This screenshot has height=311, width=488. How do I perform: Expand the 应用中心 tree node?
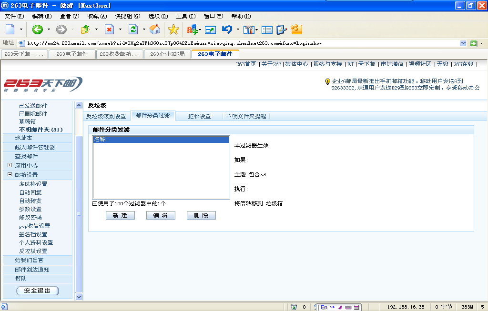(x=10, y=165)
